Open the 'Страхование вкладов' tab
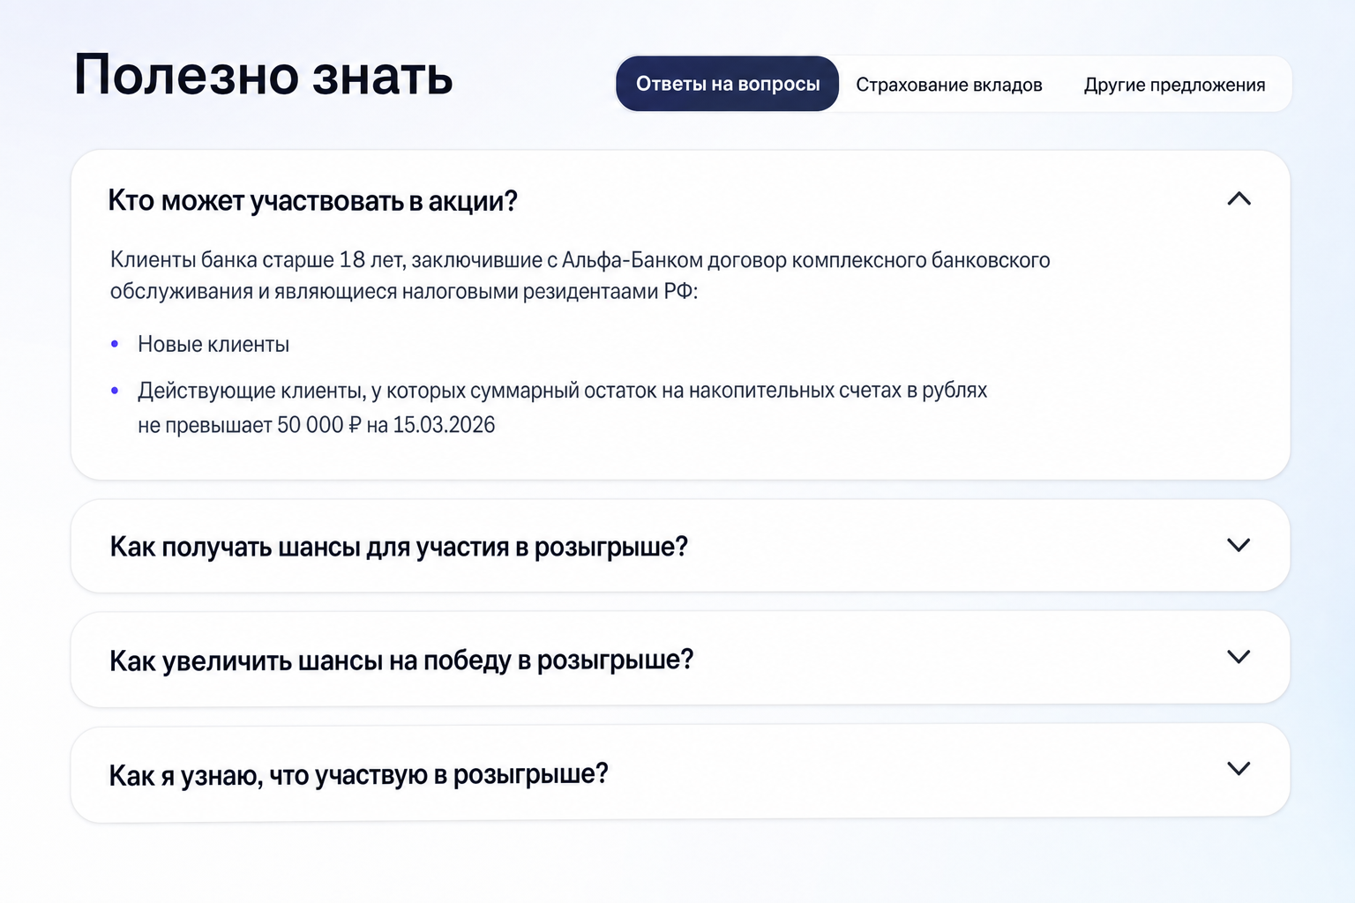This screenshot has width=1355, height=903. (x=949, y=85)
